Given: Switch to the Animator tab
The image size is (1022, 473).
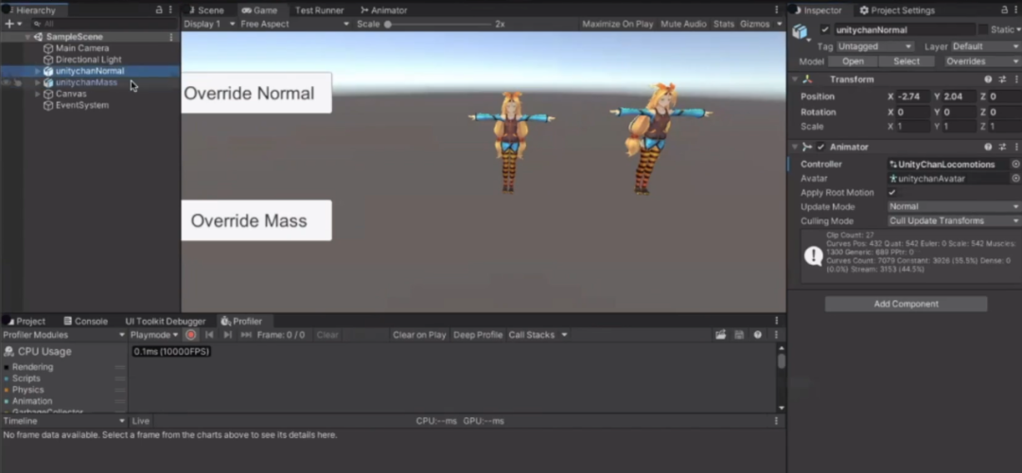Looking at the screenshot, I should click(x=384, y=10).
